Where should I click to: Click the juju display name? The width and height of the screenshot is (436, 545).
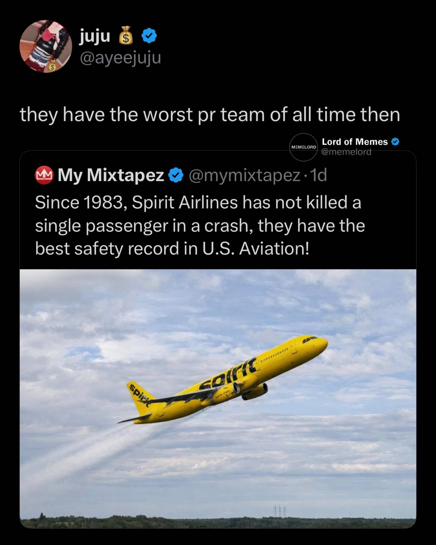tap(94, 36)
